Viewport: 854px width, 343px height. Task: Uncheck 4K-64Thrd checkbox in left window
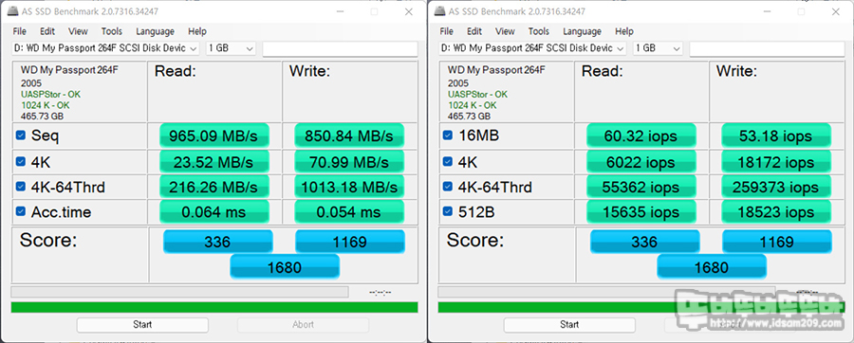[21, 187]
